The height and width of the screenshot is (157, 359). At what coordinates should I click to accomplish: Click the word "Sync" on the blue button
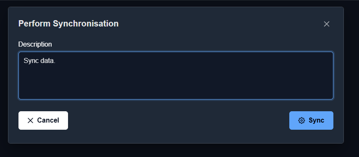317,120
